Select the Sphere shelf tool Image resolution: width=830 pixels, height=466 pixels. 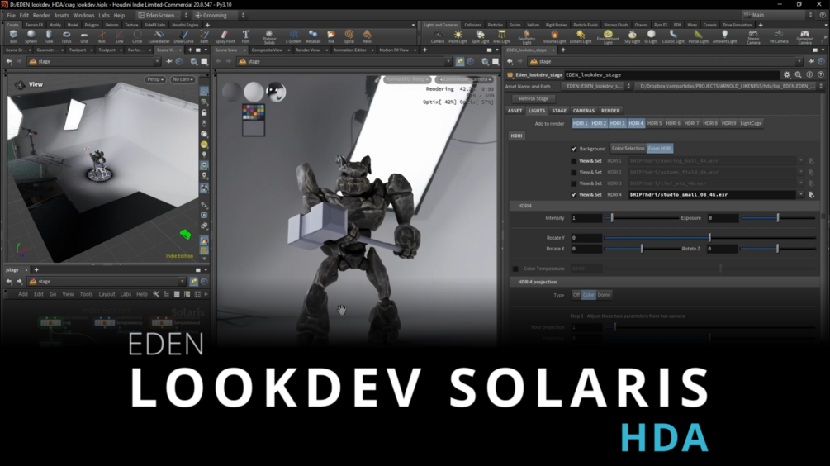(x=31, y=36)
